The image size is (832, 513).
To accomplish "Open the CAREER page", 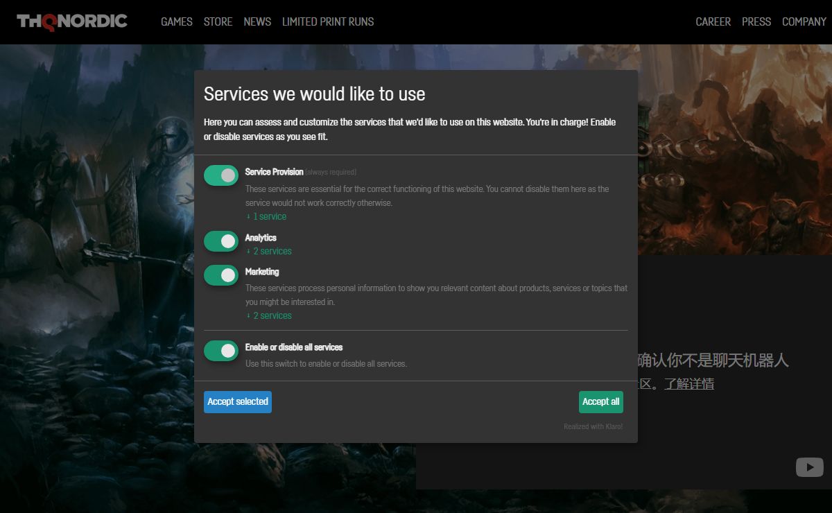I will [x=713, y=21].
